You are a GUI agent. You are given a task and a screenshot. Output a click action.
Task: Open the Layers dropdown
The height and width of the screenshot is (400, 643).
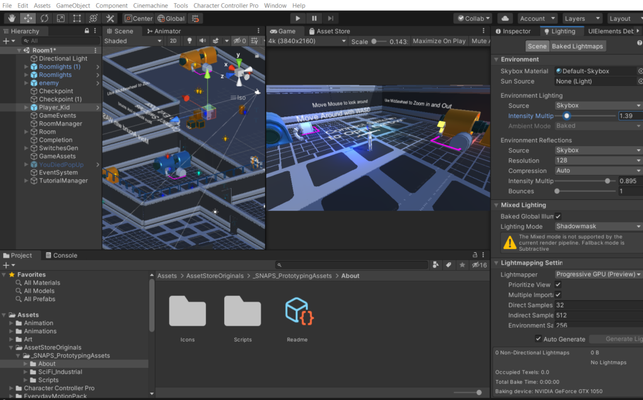coord(581,18)
